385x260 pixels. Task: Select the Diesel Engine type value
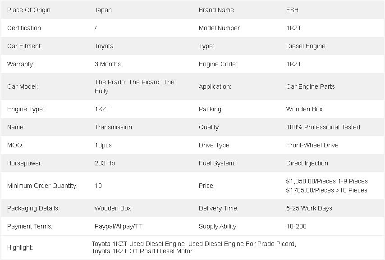(306, 46)
